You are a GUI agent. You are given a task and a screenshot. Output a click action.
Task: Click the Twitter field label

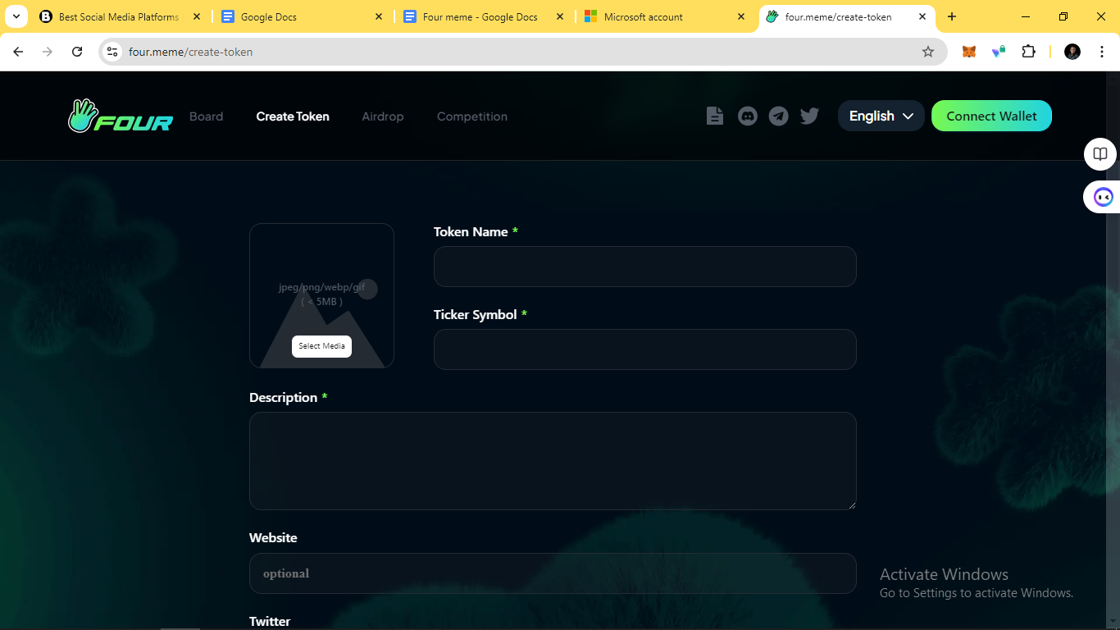pos(270,621)
